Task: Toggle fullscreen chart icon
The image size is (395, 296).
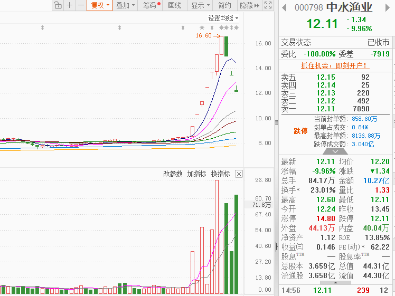Action: [268, 5]
